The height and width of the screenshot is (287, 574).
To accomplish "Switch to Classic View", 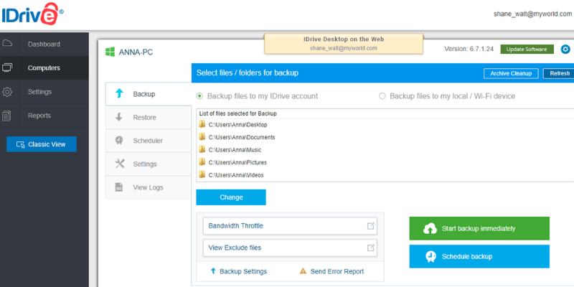I will pos(42,144).
